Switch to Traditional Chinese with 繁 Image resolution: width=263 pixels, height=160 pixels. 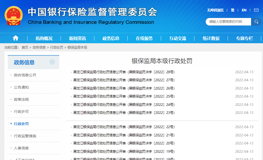(233, 10)
